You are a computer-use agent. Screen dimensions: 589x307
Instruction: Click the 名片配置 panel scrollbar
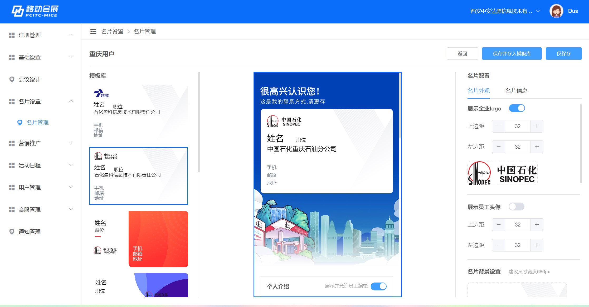[x=581, y=144]
